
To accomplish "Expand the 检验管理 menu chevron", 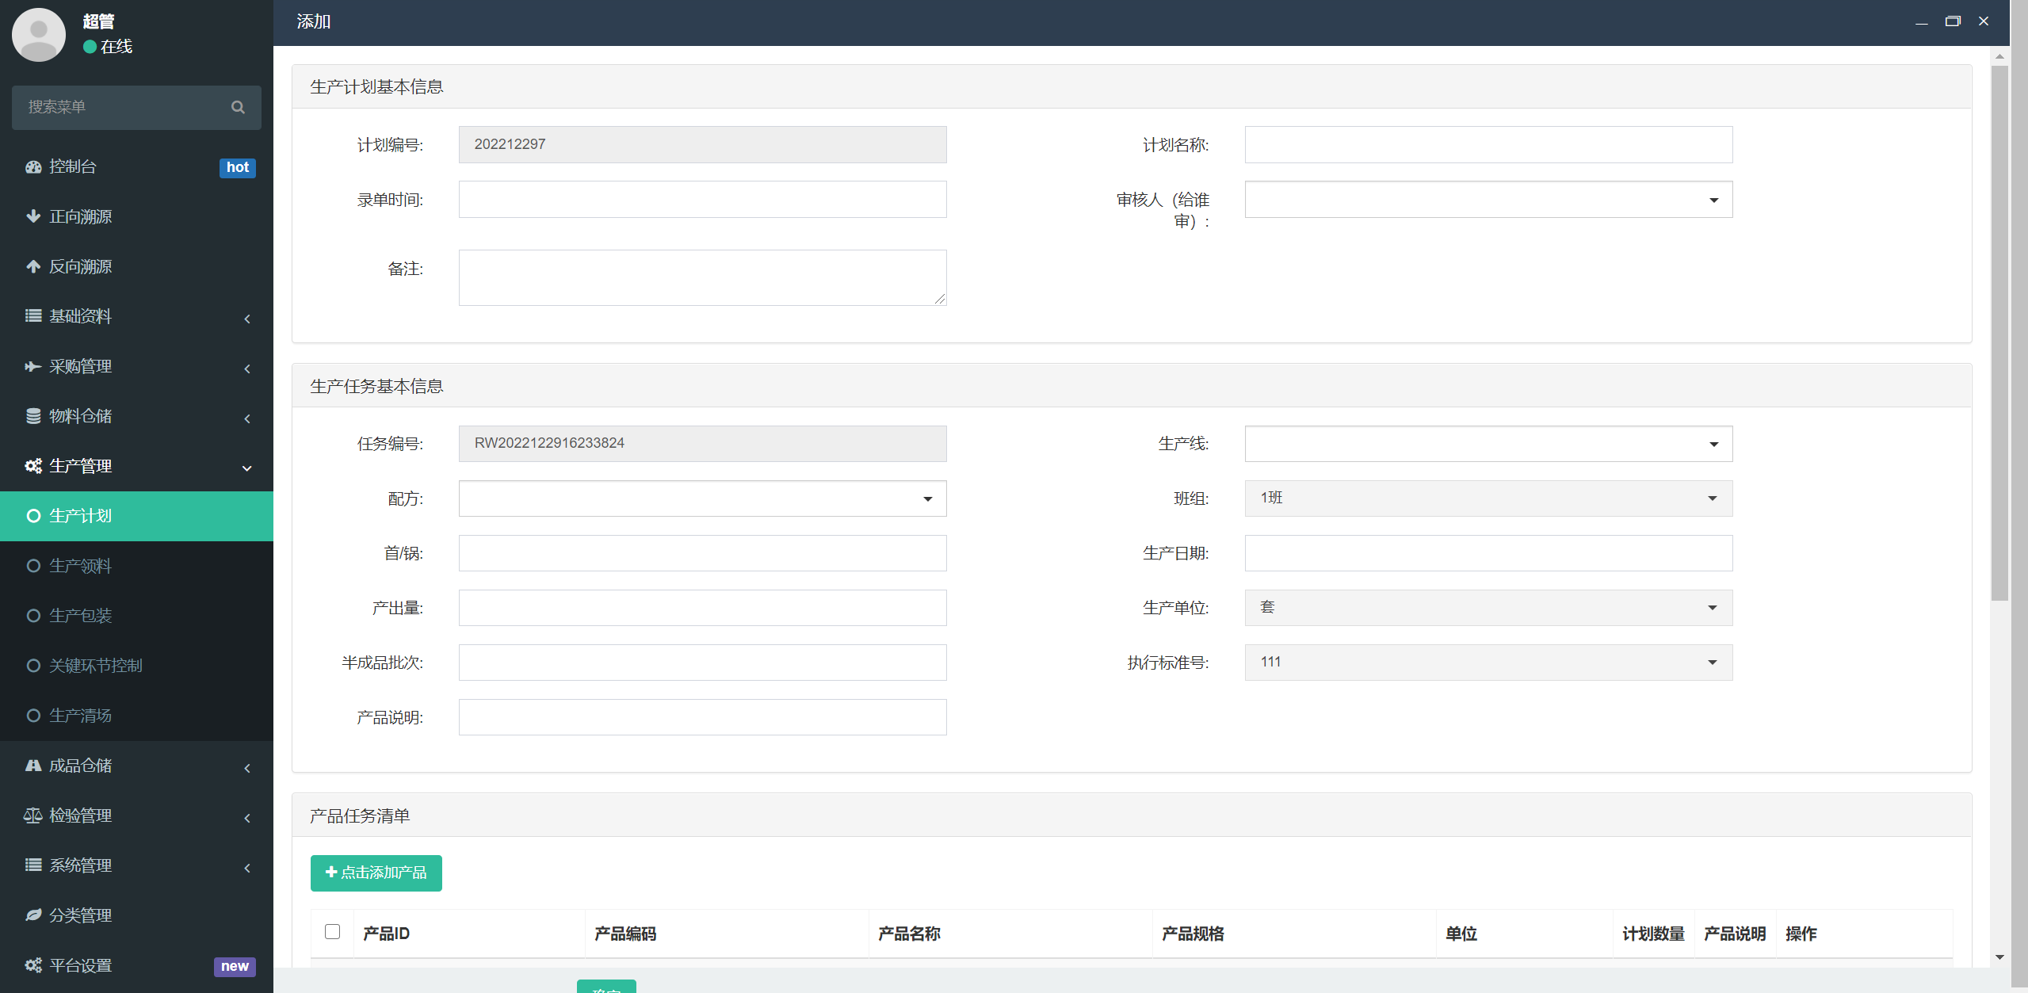I will [x=247, y=818].
